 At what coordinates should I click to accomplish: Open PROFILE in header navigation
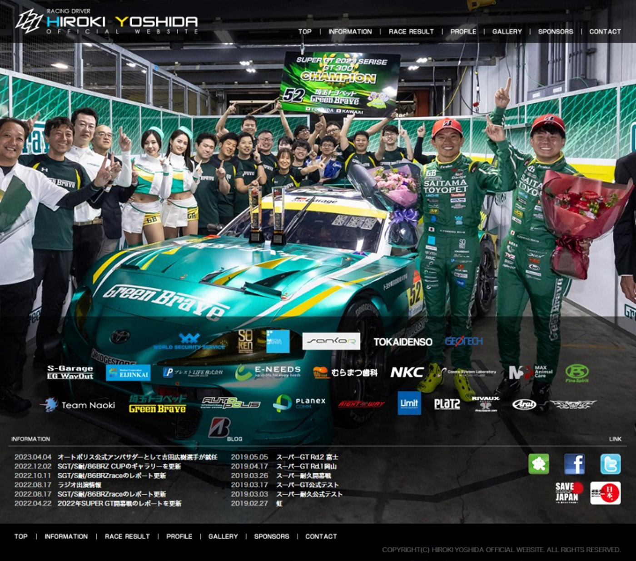click(x=463, y=31)
